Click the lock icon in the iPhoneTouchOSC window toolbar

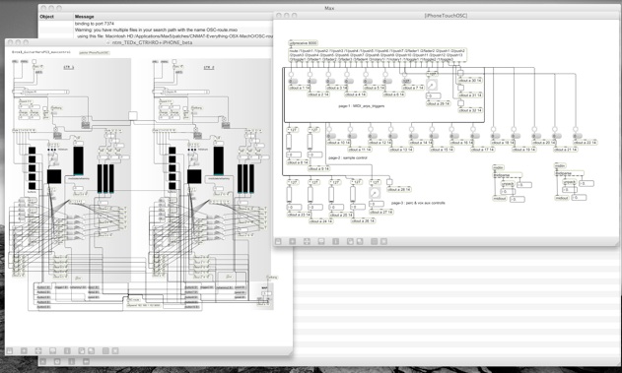pyautogui.click(x=279, y=241)
